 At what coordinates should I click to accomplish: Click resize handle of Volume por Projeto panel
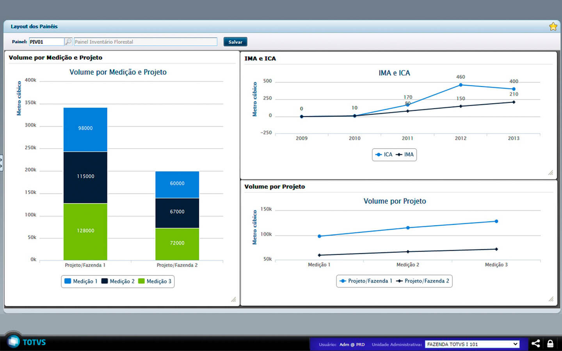551,299
